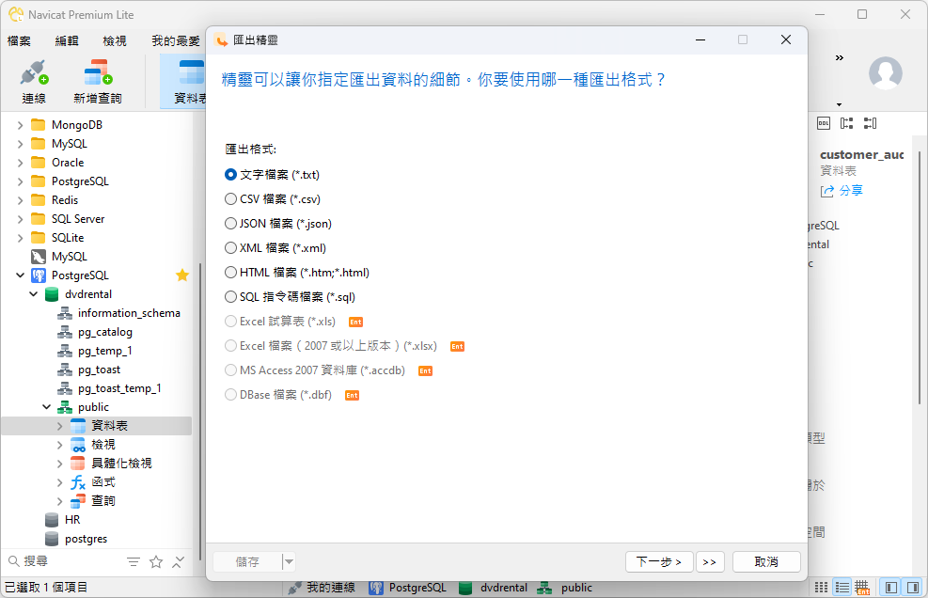Screen dimensions: 928x598
Task: Click the filter icon next to search box
Action: point(134,561)
